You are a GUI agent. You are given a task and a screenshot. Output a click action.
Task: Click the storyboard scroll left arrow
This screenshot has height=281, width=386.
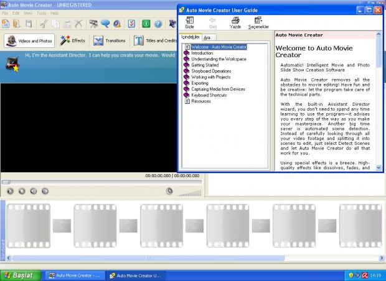click(9, 258)
